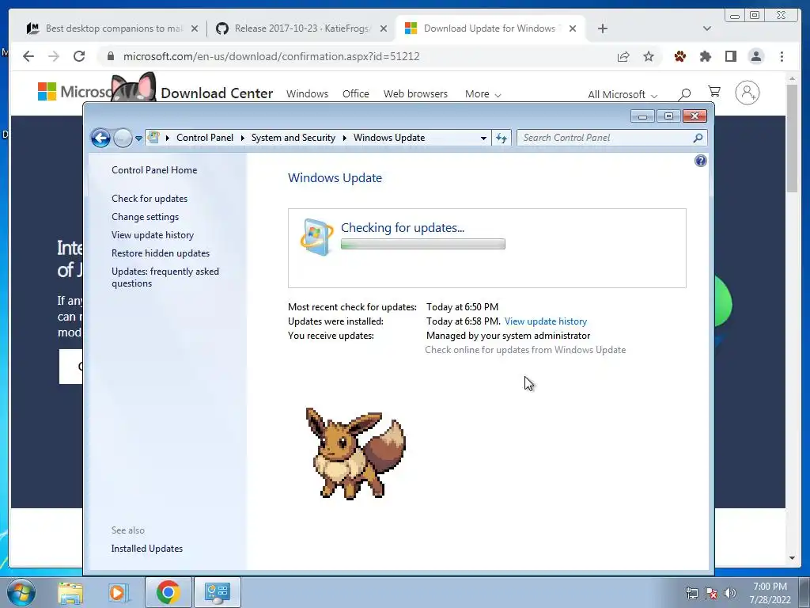Open Installed Updates link
This screenshot has width=810, height=608.
coord(146,549)
